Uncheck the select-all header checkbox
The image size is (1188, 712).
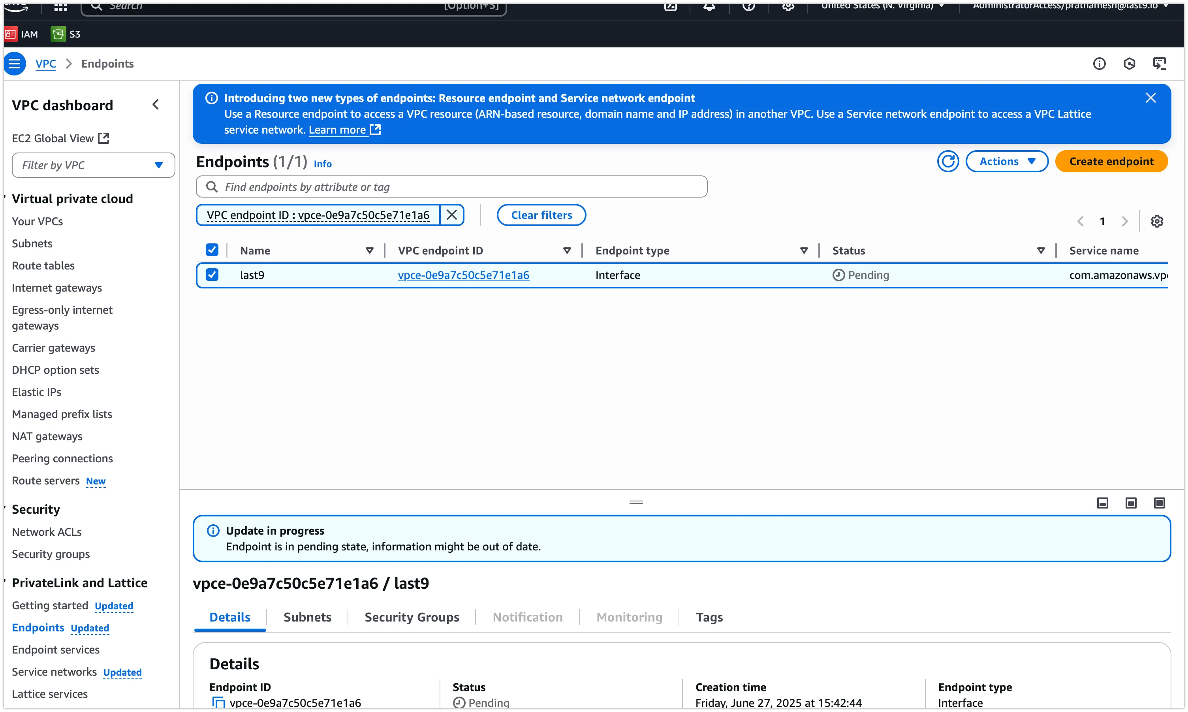(212, 250)
